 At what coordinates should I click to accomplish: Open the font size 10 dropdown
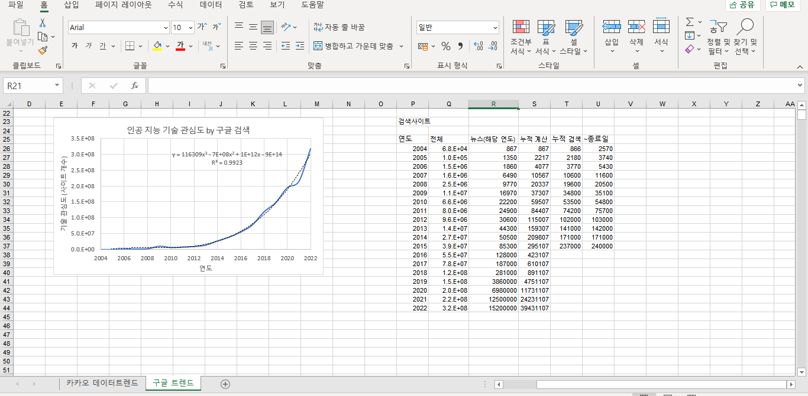[190, 28]
